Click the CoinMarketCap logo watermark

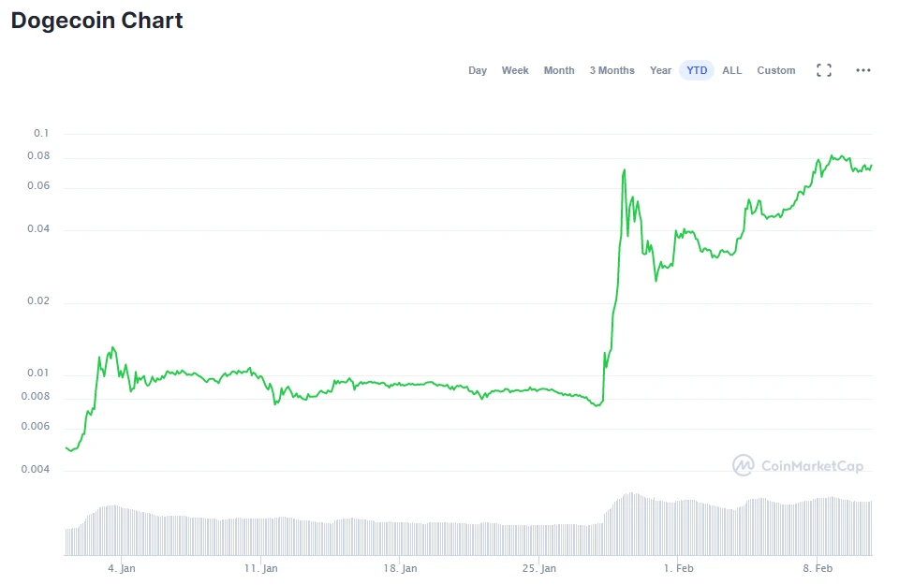(798, 465)
